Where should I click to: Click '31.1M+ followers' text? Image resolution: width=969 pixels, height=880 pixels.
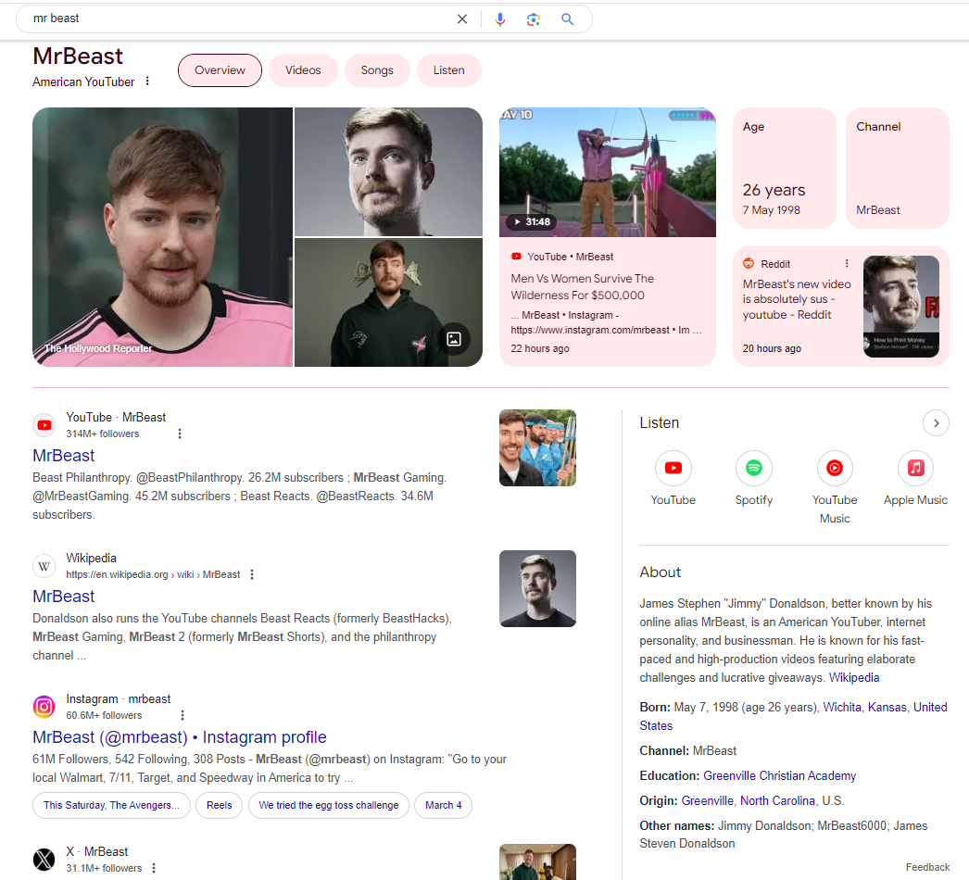pyautogui.click(x=104, y=868)
